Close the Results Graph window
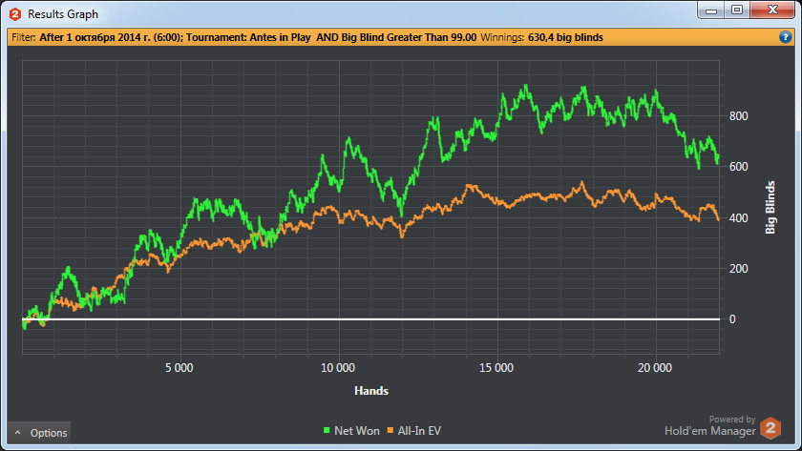The image size is (802, 451). coord(770,10)
